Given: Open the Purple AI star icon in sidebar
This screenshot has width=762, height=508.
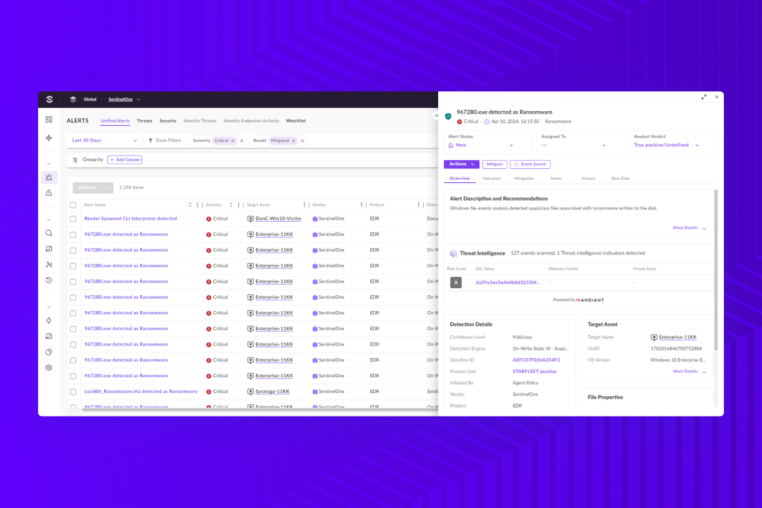Looking at the screenshot, I should pyautogui.click(x=49, y=138).
